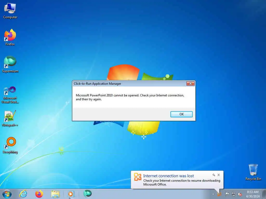
Task: Click the Office Click-to-Run tray icon
Action: (x=219, y=194)
